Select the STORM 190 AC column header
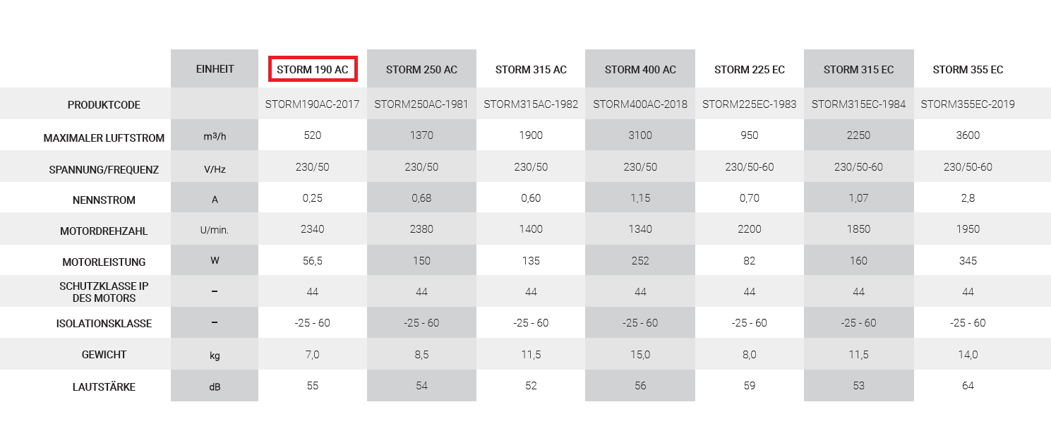The height and width of the screenshot is (438, 1051). click(312, 69)
